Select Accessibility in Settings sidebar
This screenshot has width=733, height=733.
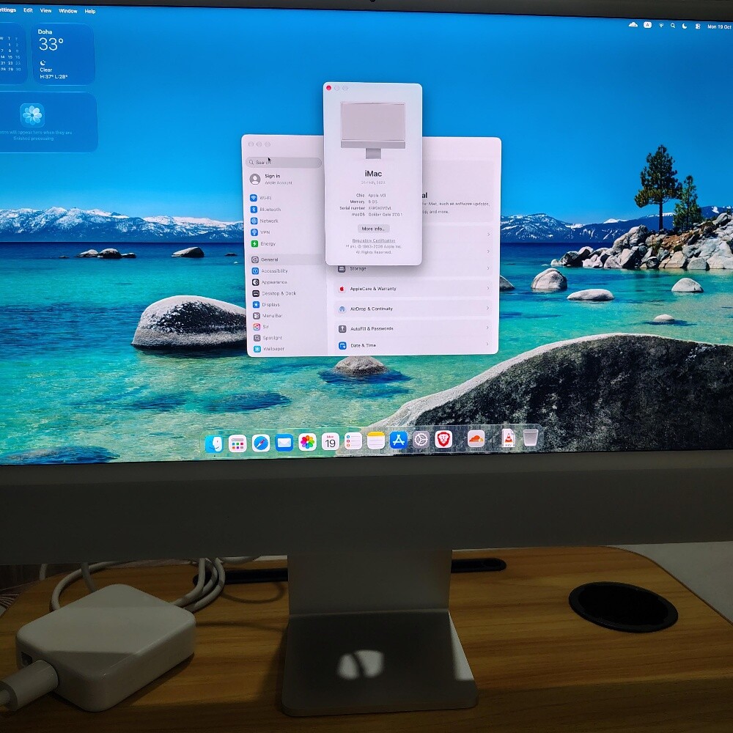(x=287, y=270)
